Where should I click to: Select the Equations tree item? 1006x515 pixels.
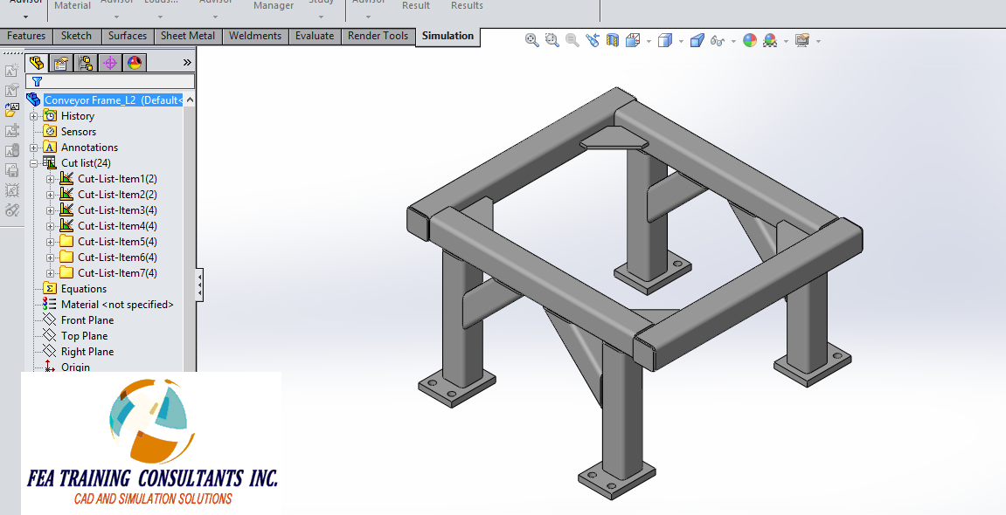click(x=83, y=289)
